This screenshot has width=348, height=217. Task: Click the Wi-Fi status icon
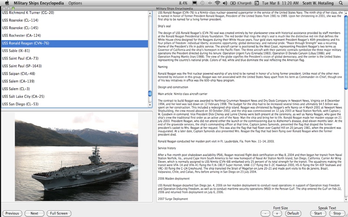point(217,3)
